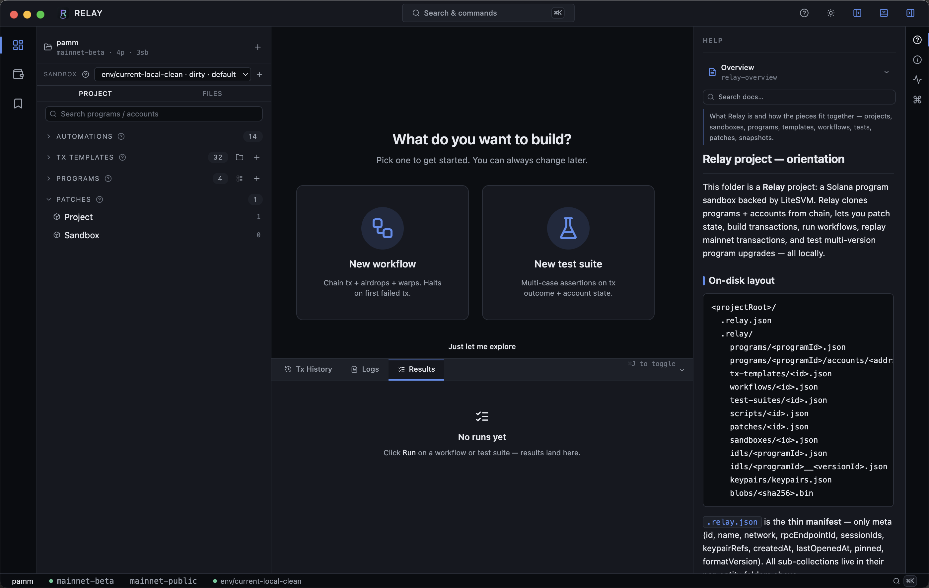The width and height of the screenshot is (929, 588).
Task: Collapse the PATCHES section
Action: click(x=49, y=199)
